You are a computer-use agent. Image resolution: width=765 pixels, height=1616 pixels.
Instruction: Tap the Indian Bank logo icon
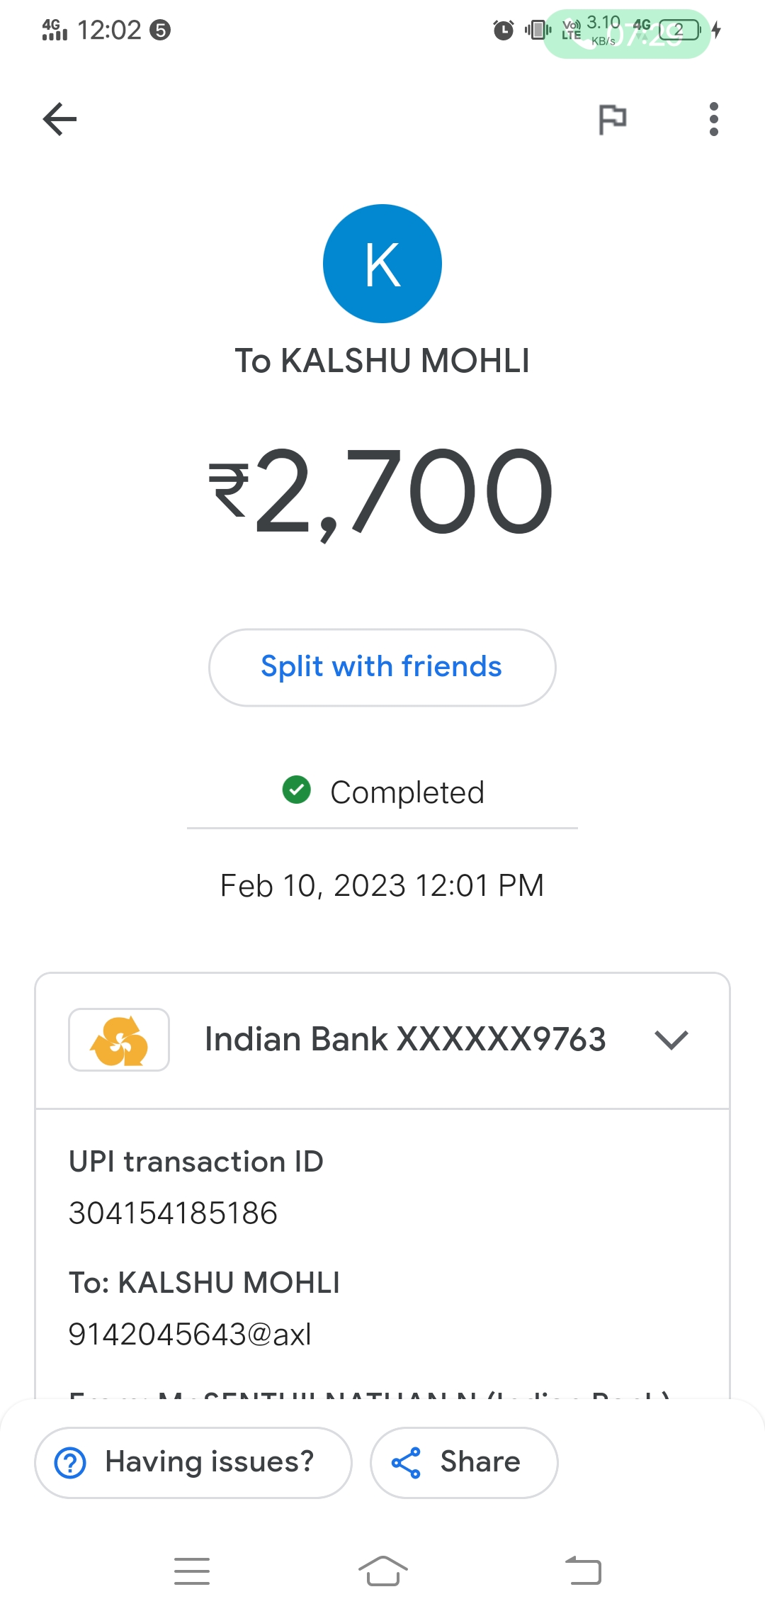tap(119, 1040)
